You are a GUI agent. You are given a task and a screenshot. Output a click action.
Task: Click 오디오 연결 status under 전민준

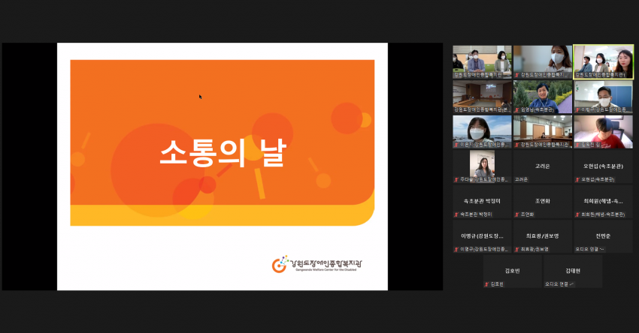[x=589, y=249]
